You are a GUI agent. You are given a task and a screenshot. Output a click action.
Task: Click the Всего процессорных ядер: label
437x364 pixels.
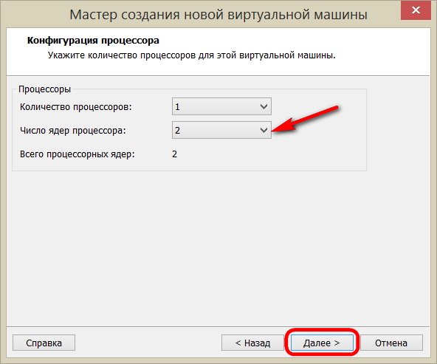coord(78,154)
